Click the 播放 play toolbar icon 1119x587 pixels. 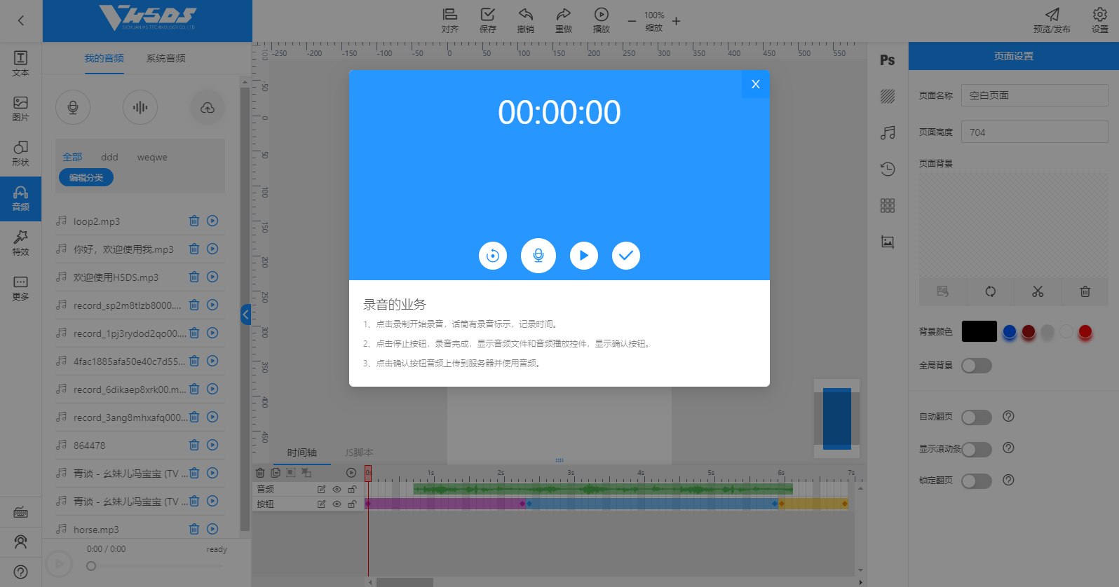(x=602, y=20)
